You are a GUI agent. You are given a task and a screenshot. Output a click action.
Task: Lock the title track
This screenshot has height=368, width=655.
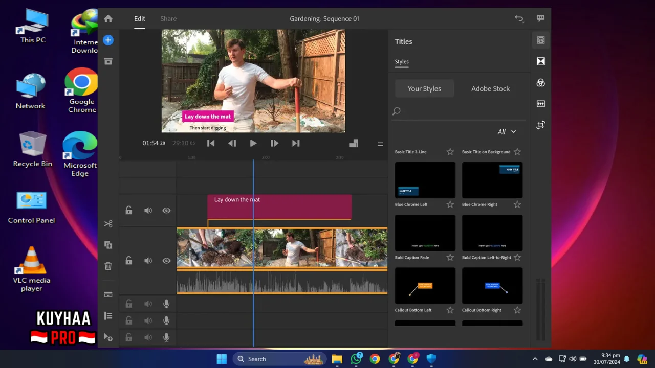129,210
